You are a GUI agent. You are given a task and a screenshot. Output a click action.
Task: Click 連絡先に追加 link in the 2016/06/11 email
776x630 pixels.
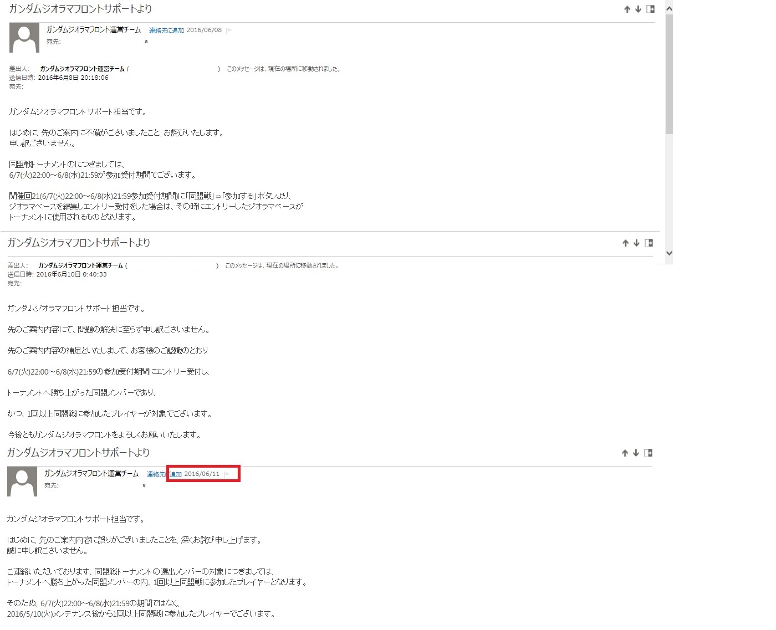coord(164,474)
